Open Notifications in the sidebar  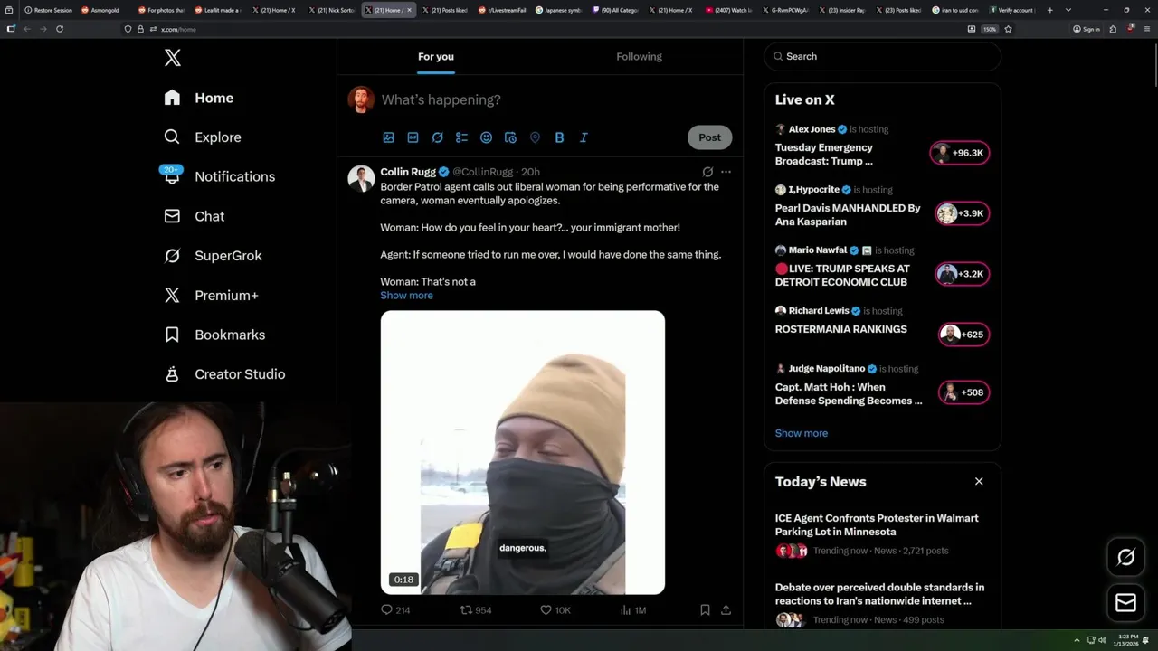coord(220,176)
